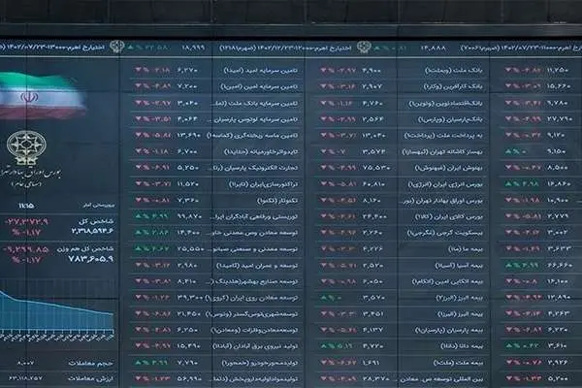Viewport: 582px width, 388px height.
Task: Select بیمه آسیا (آسیا) name
Action: [x=459, y=266]
